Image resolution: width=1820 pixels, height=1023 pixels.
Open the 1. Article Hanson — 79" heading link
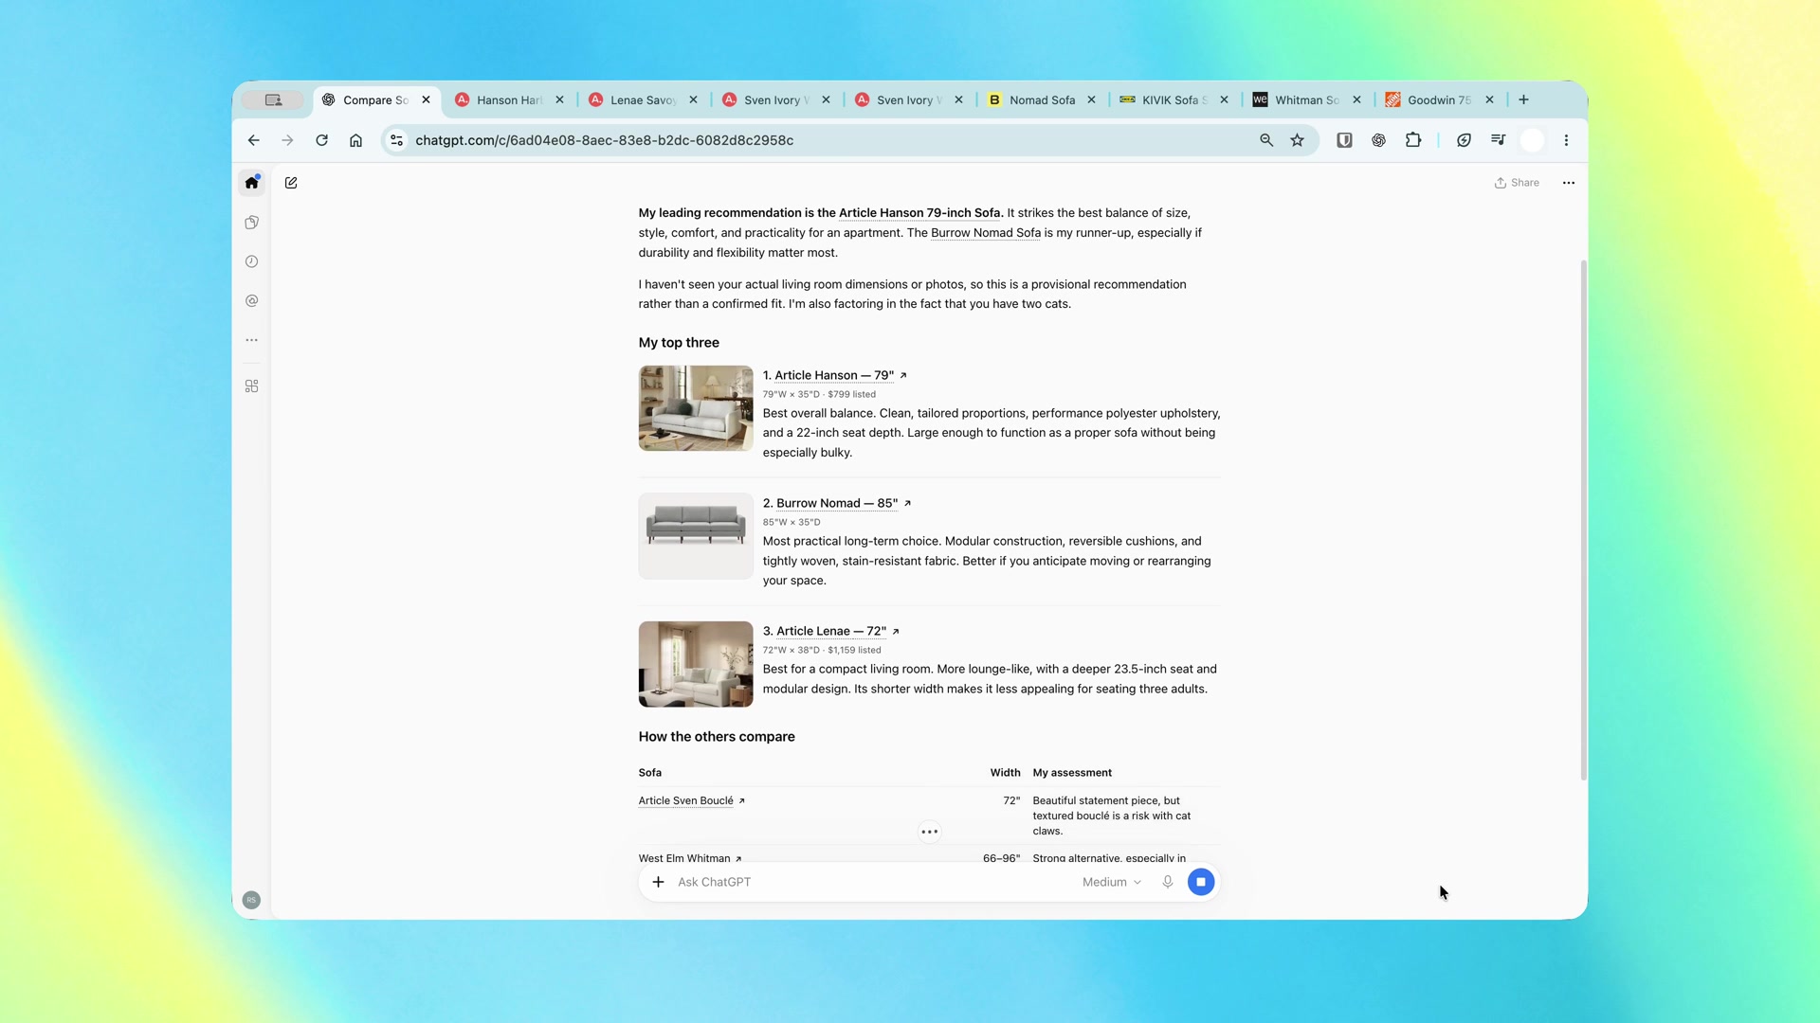[x=835, y=375]
